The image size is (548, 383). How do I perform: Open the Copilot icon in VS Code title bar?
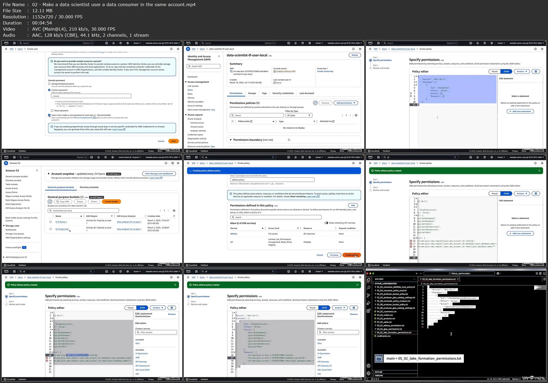[x=498, y=273]
